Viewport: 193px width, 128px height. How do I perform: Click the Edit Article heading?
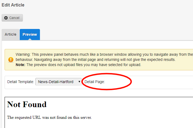(13, 5)
